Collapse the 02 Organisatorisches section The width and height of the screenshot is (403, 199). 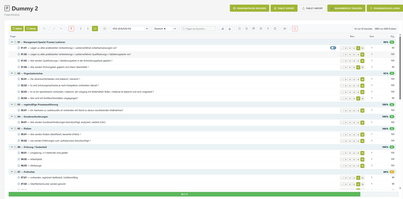(x=12, y=74)
